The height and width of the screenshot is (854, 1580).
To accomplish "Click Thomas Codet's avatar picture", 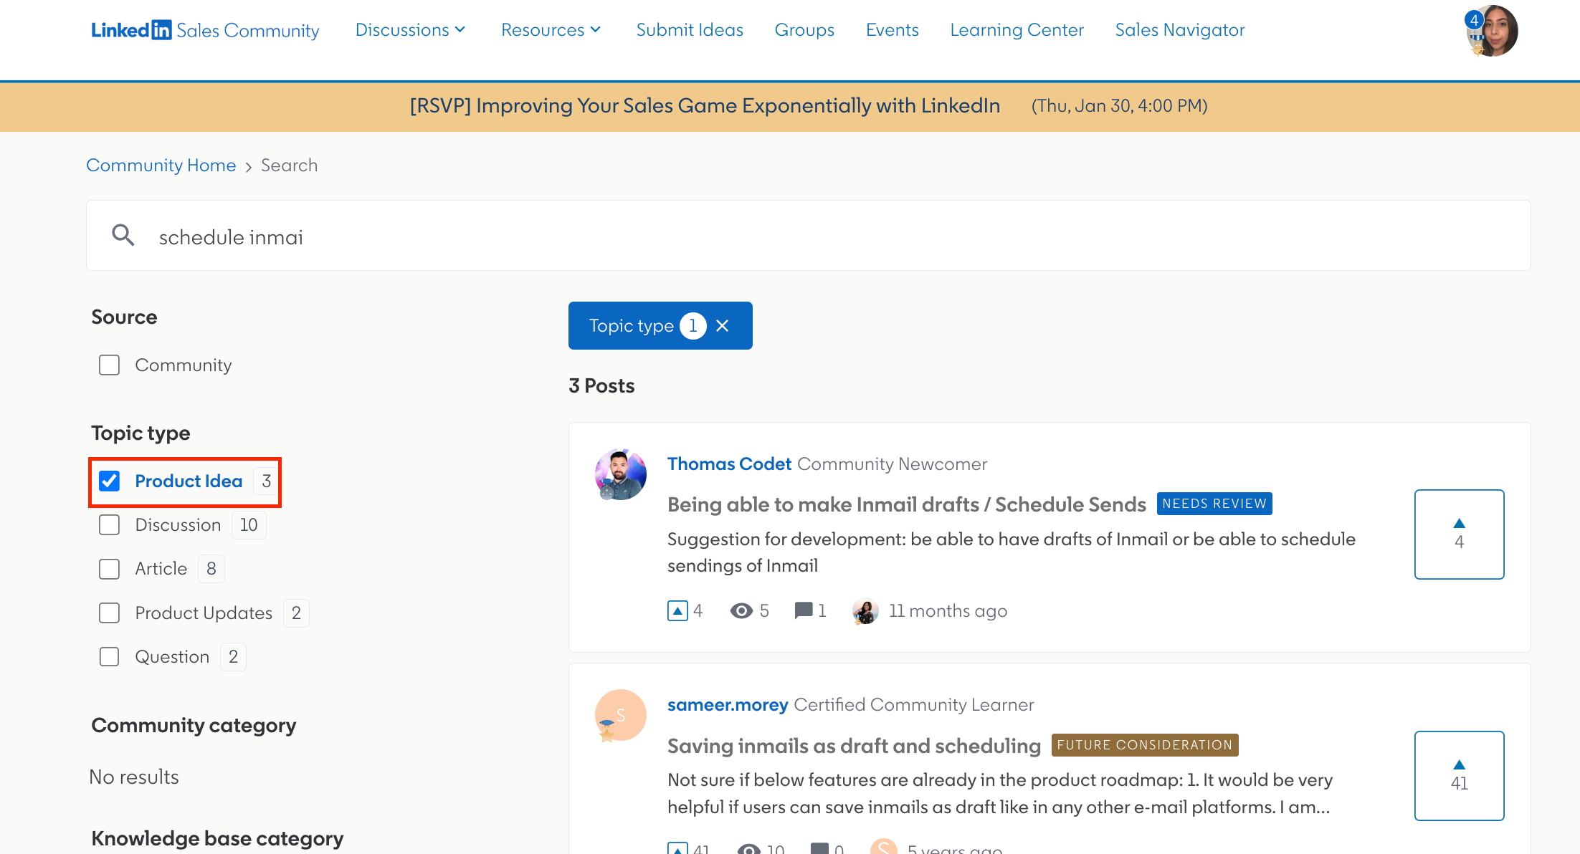I will 621,474.
